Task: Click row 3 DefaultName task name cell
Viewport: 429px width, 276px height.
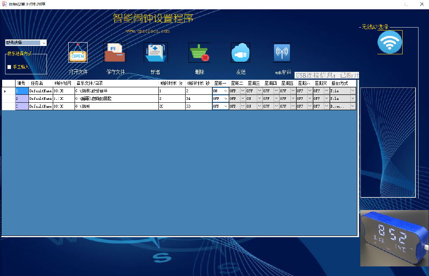Action: tap(41, 106)
